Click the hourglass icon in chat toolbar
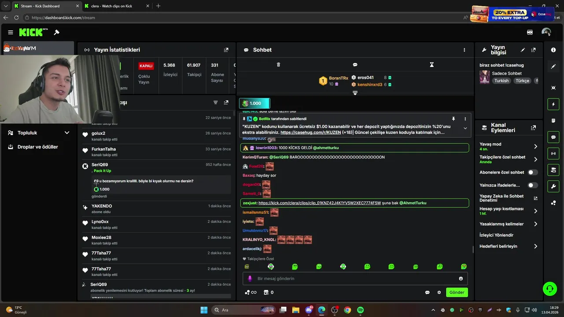Image resolution: width=564 pixels, height=317 pixels. [x=432, y=65]
